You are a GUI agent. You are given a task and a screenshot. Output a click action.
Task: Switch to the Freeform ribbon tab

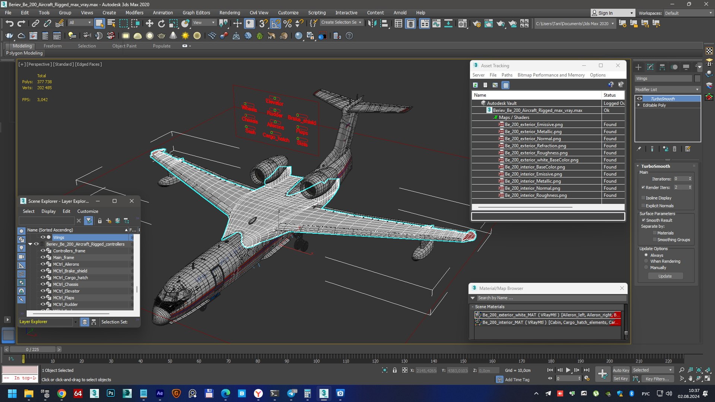[x=53, y=46]
